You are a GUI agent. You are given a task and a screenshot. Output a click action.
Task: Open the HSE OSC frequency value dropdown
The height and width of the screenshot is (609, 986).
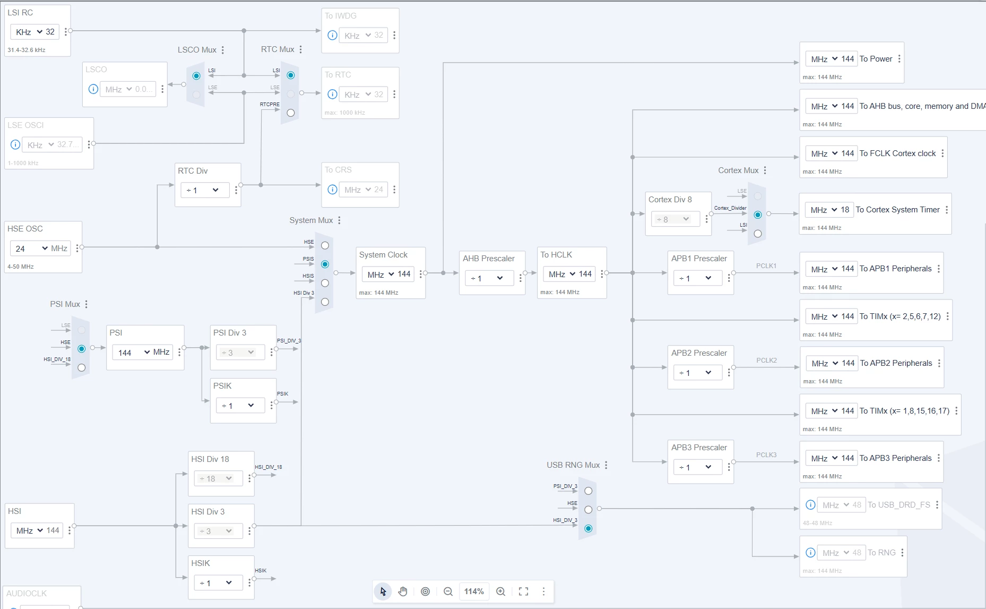[x=30, y=248]
